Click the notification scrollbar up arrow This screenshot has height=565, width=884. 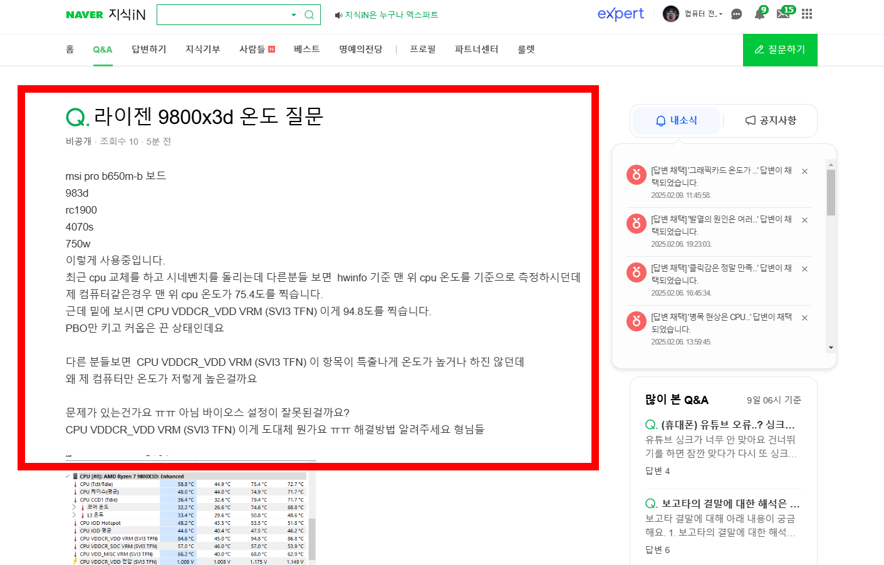click(x=831, y=165)
